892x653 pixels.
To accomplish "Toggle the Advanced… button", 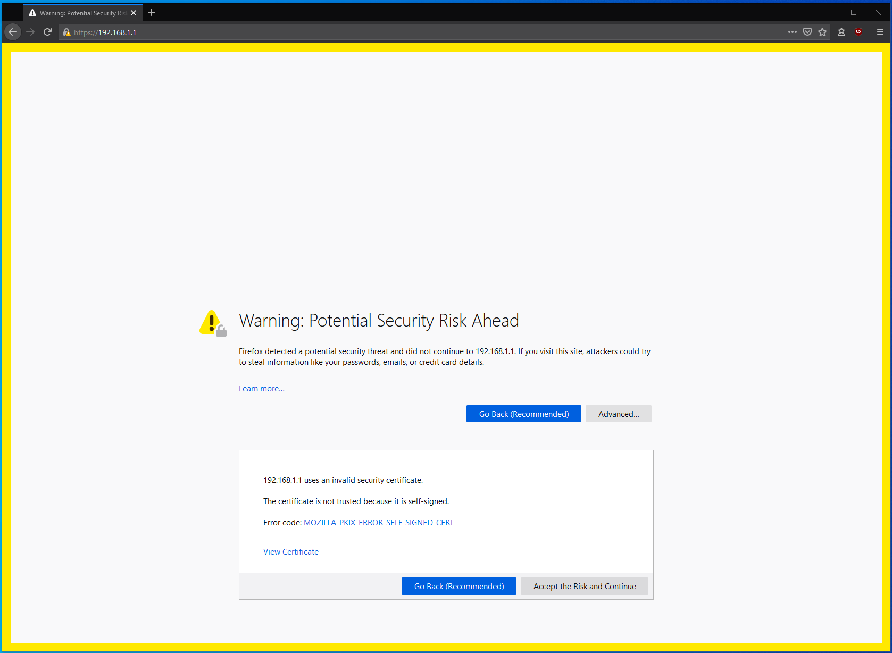I will (x=619, y=414).
